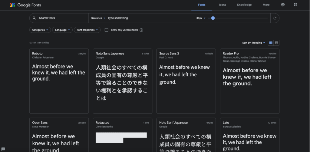Click 'Steve Matteson' designer name
The width and height of the screenshot is (310, 152).
41,127
